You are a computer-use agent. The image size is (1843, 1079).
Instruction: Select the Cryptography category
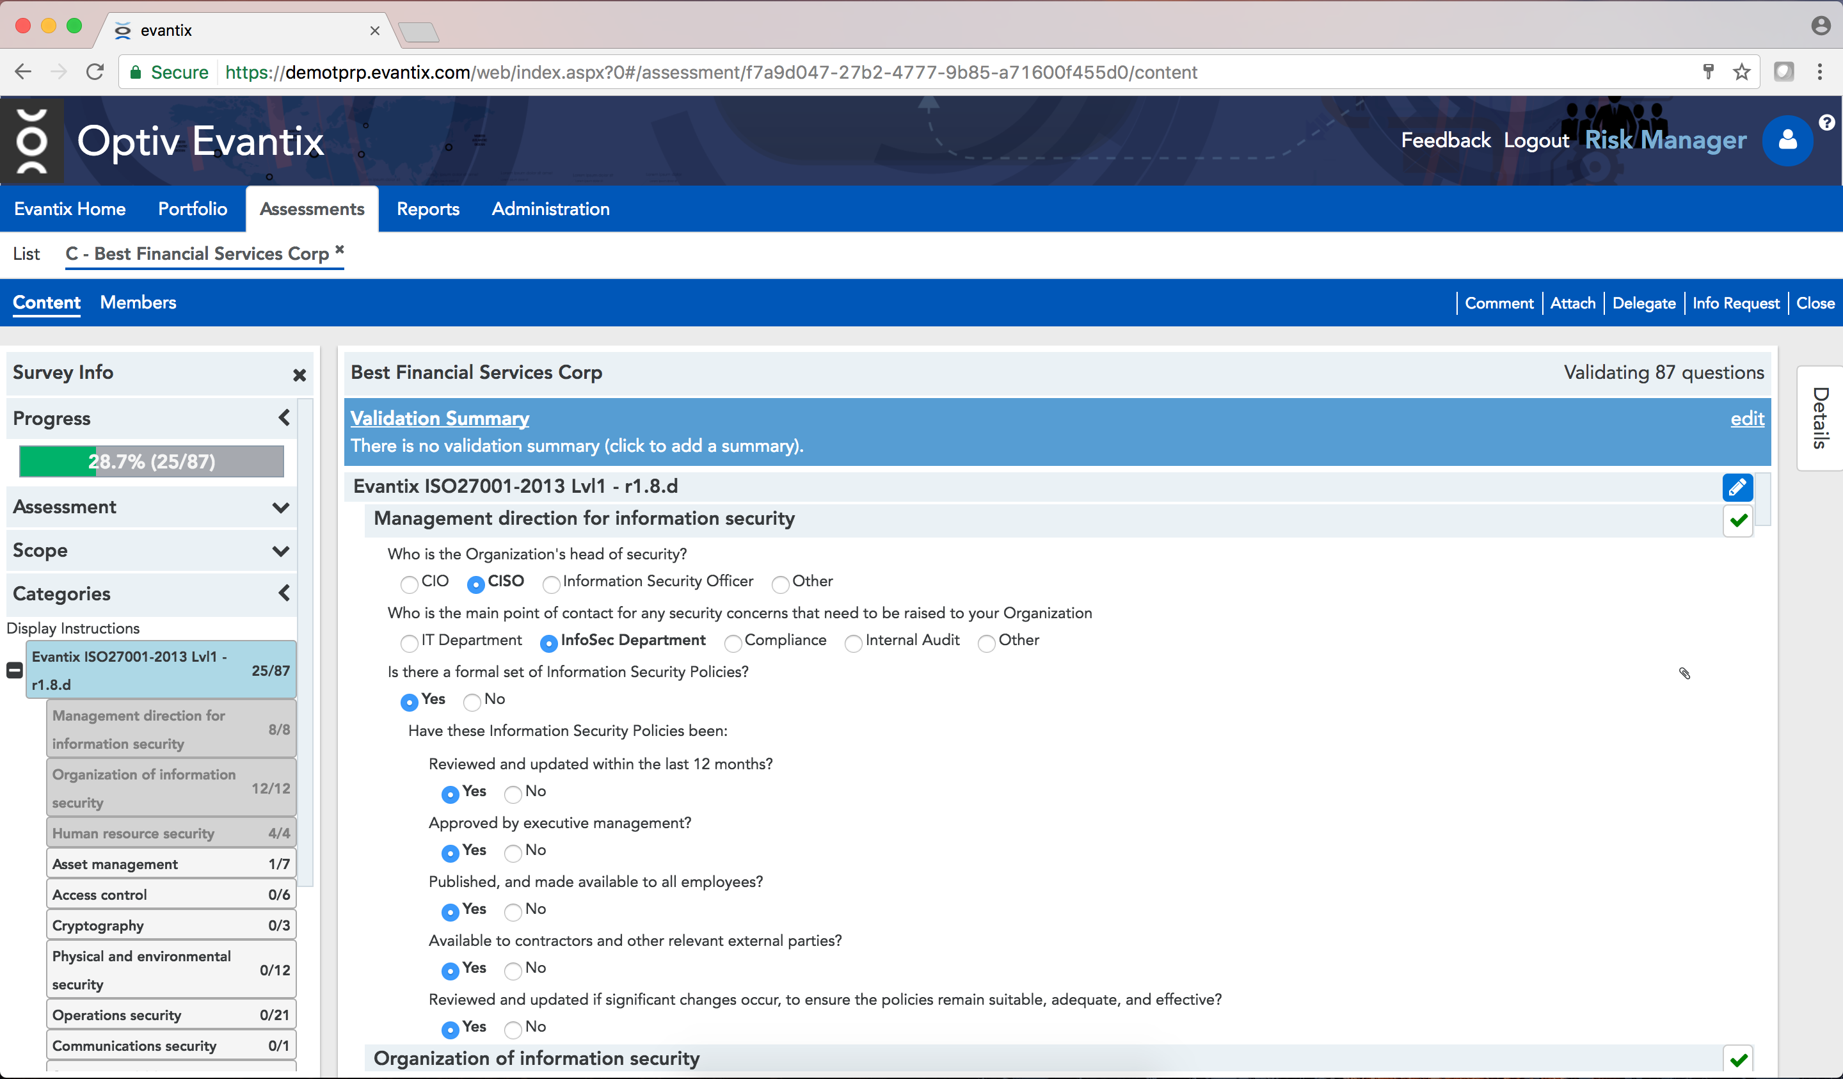171,925
